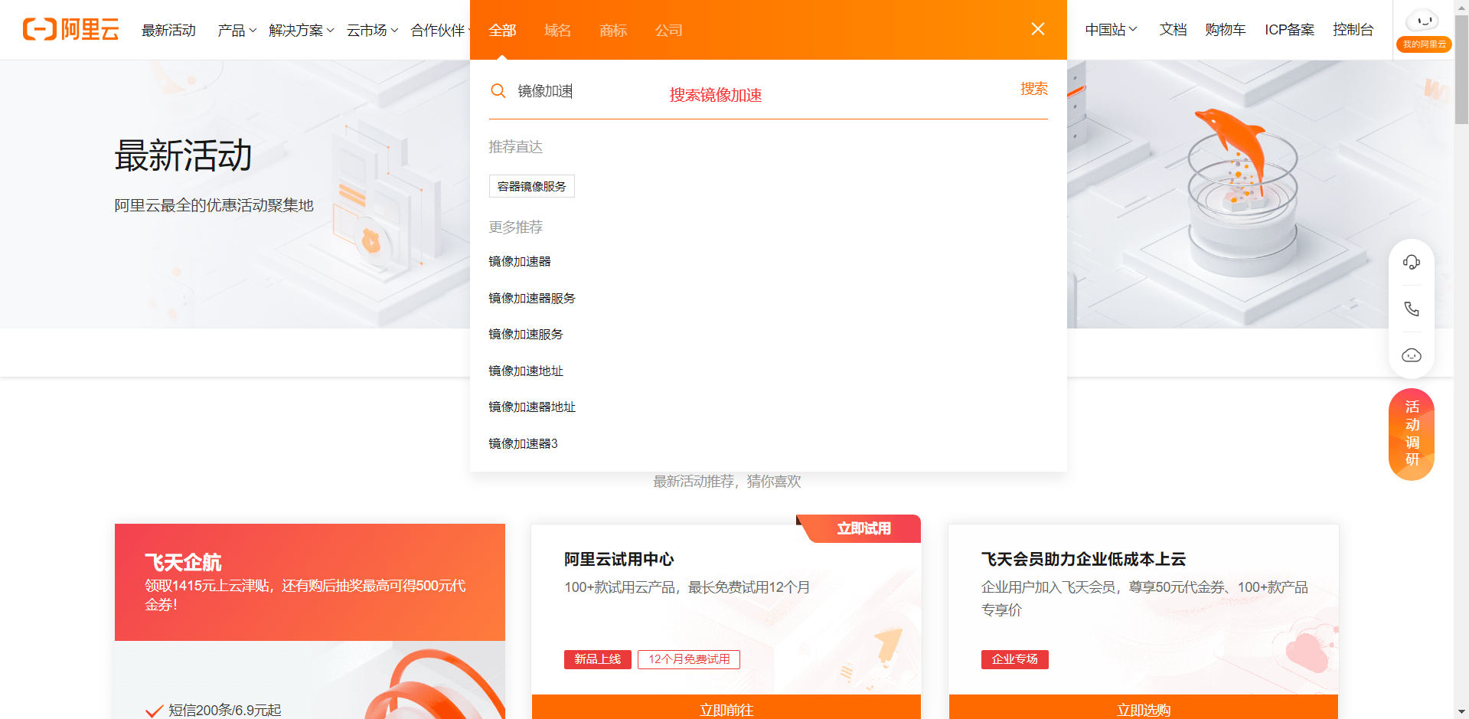Open the 飞天会员助力企业低成本上云 card title
1469x719 pixels.
point(1084,559)
